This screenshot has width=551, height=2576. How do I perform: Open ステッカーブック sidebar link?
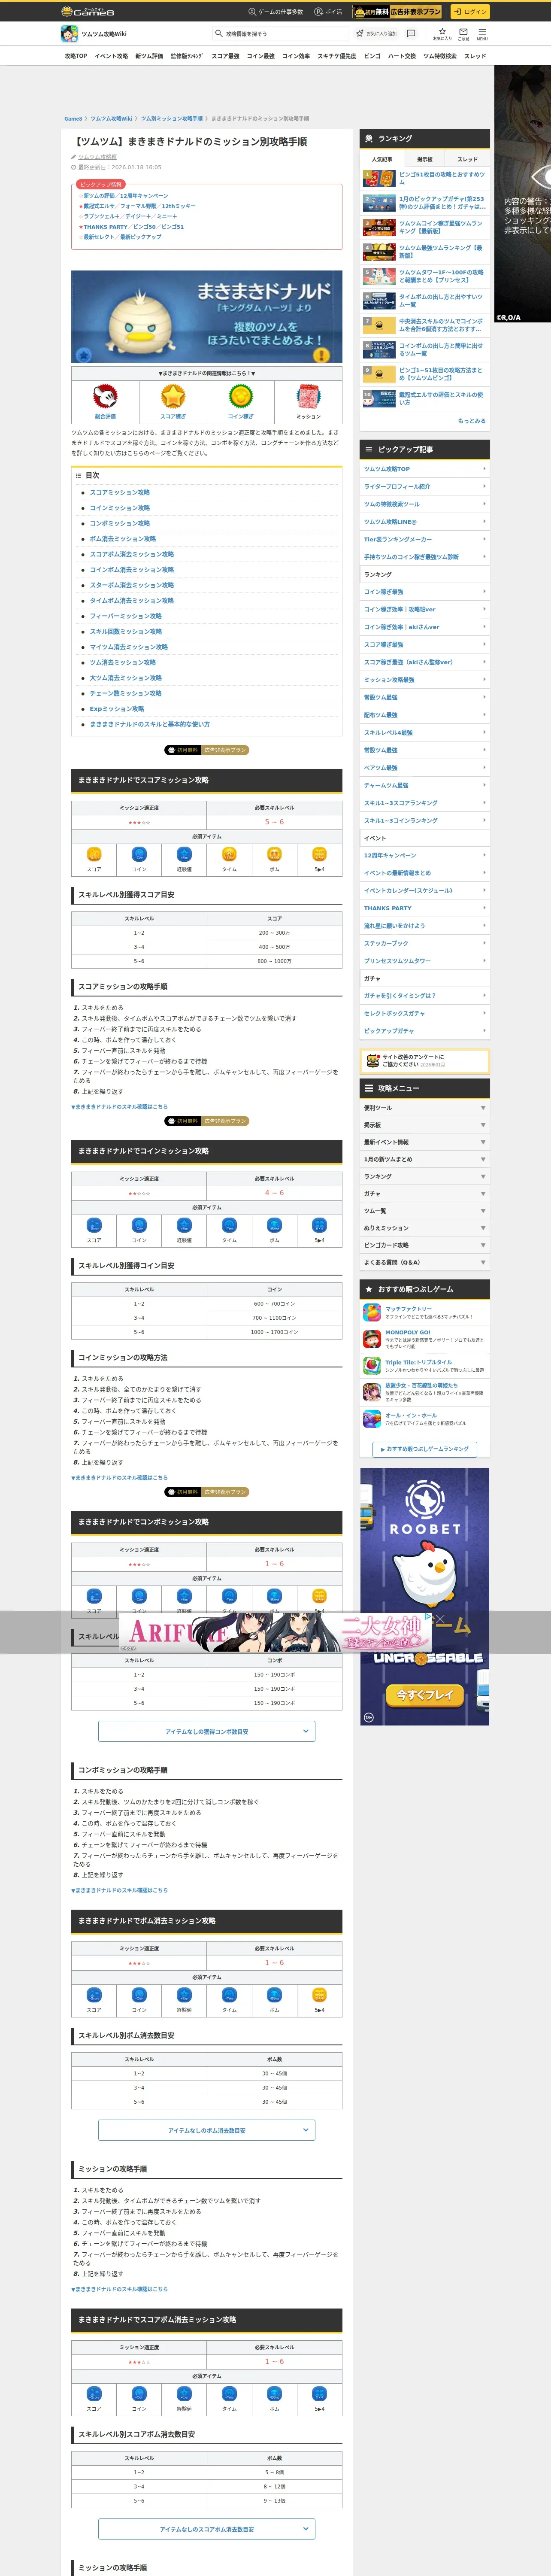point(425,943)
